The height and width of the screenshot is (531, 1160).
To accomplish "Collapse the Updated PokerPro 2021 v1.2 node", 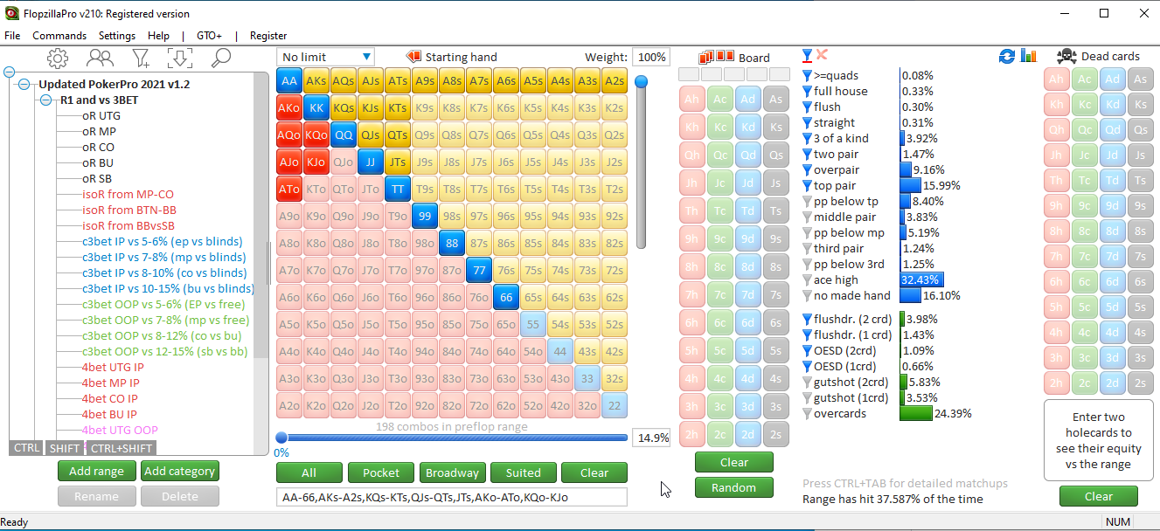I will [24, 85].
